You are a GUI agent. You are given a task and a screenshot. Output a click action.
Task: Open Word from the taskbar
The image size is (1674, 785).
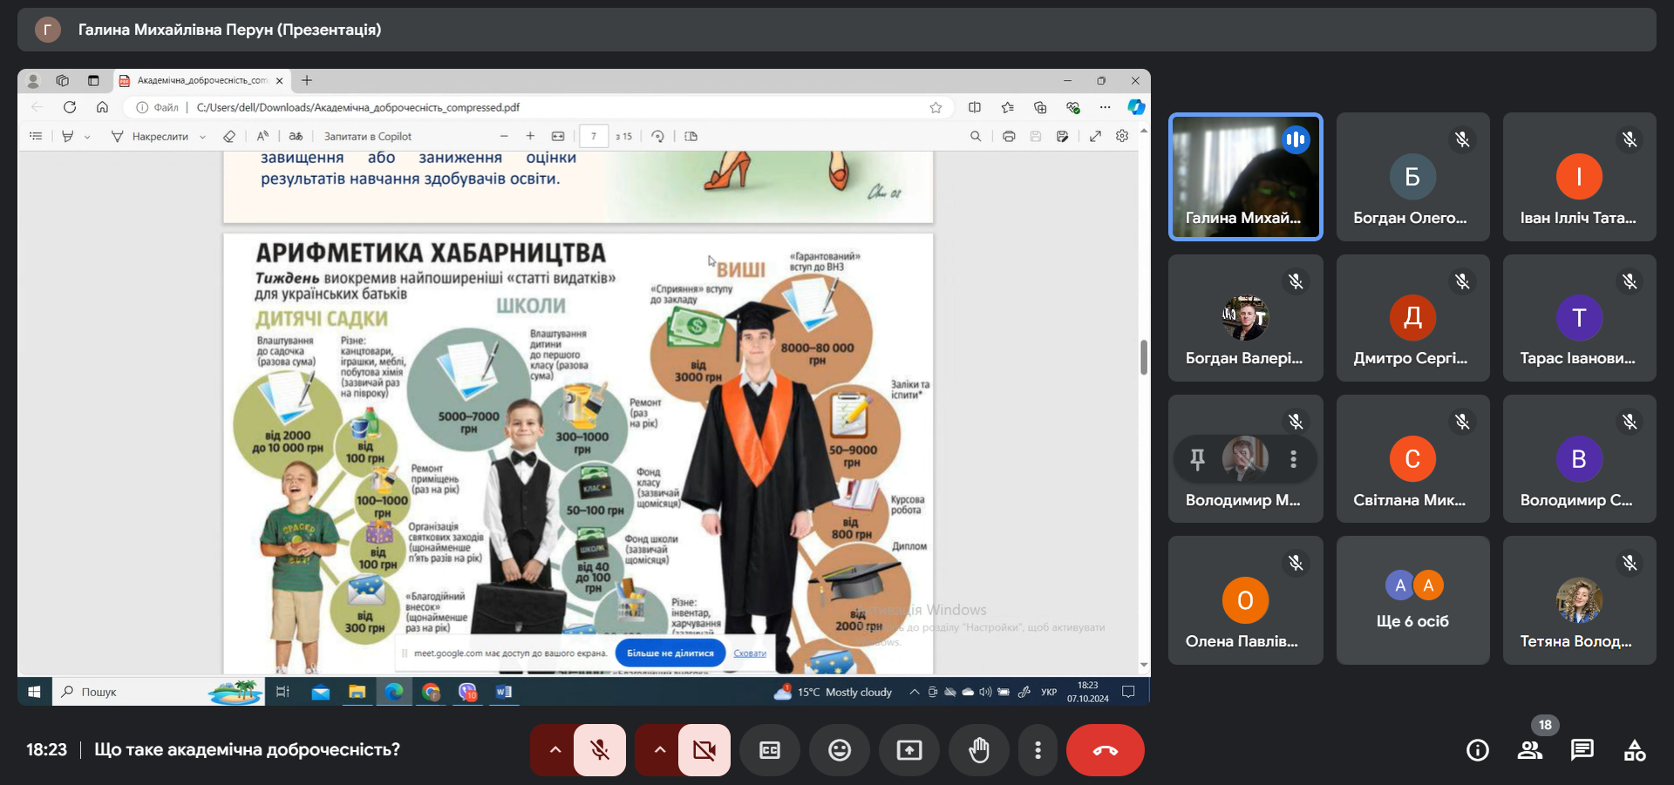[504, 692]
